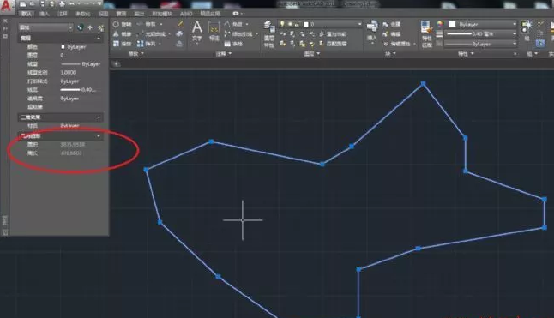Open the ribbon minimize options button after tabs

click(237, 14)
